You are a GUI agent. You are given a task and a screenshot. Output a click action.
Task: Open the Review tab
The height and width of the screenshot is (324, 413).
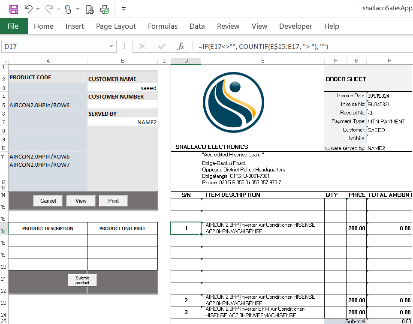228,26
